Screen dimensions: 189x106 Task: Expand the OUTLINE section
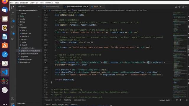click(22, 103)
